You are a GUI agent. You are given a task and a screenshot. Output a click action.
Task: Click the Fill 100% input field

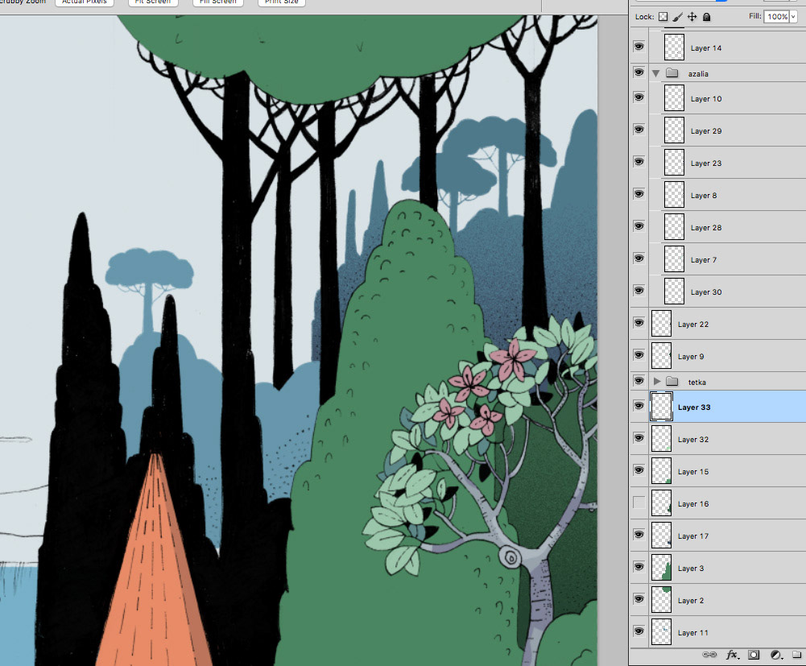(x=777, y=17)
